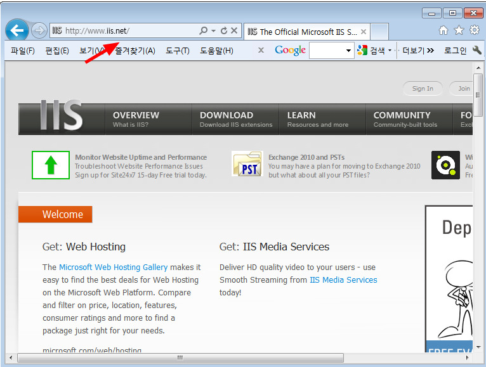Click the refresh page icon in address bar
Image resolution: width=486 pixels, height=367 pixels.
pyautogui.click(x=224, y=30)
